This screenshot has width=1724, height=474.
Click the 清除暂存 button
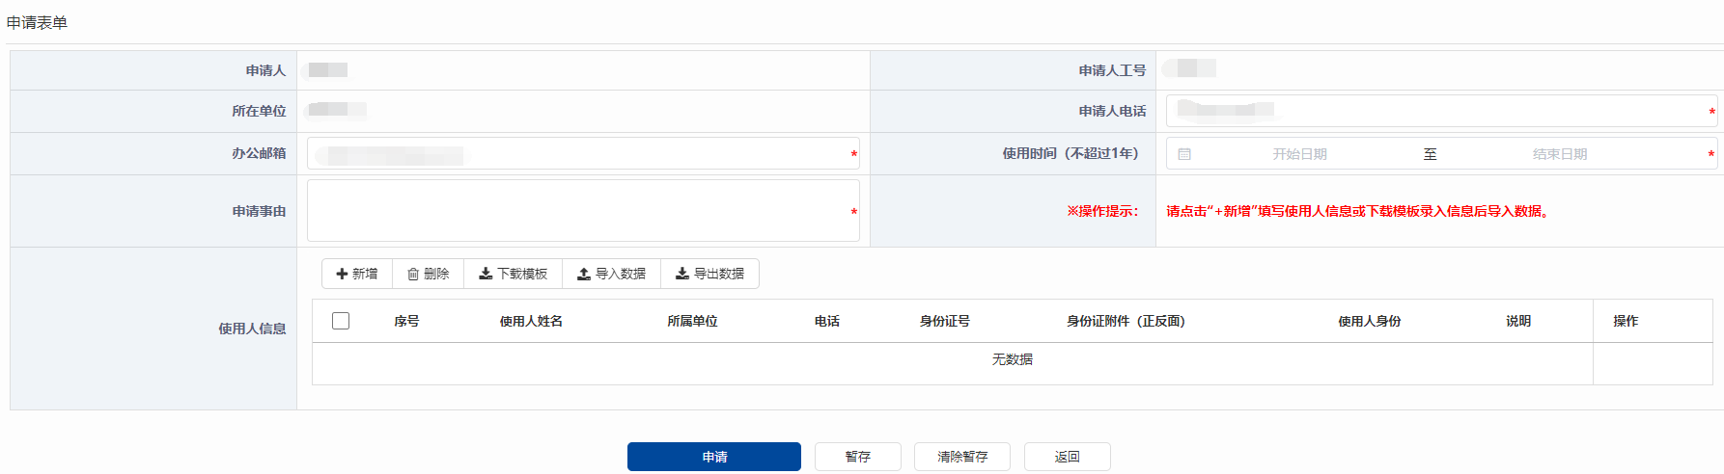(961, 457)
